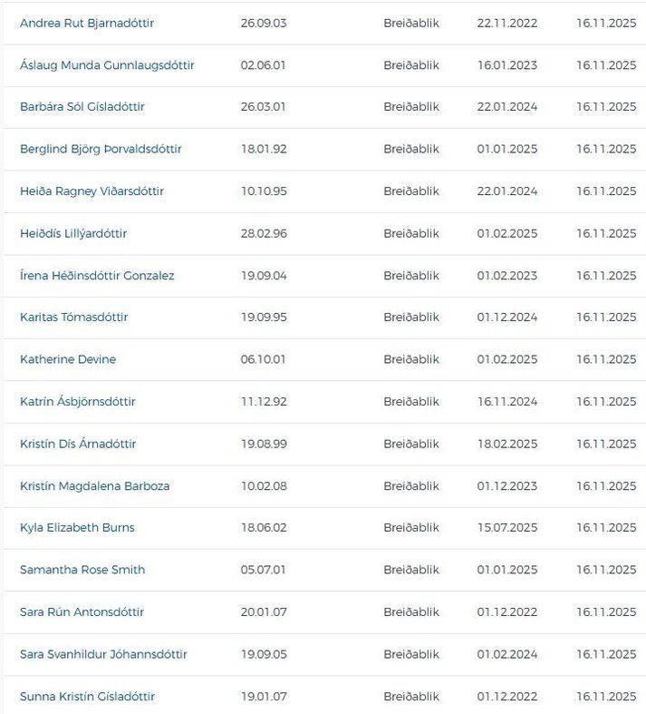Viewport: 646px width, 714px height.
Task: Click birthdate 10.02.08 in Barboza's row
Action: pos(264,486)
